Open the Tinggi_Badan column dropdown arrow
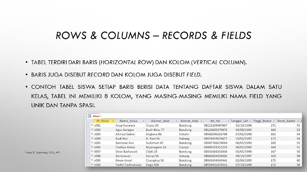Screen dimensions: 307x172 [x=274, y=121]
